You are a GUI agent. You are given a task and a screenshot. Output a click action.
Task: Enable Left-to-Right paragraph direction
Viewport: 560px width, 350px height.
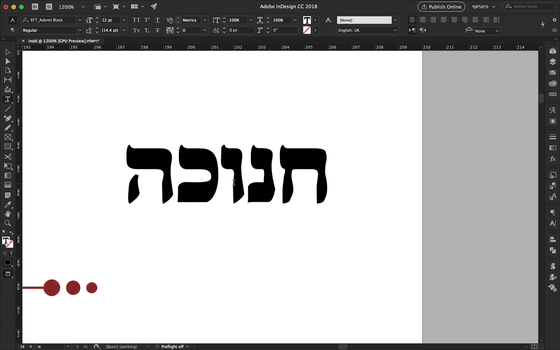[x=412, y=30]
